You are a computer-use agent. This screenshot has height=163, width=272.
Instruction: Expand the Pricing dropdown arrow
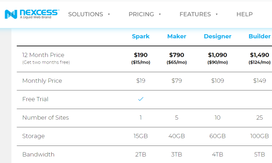pos(160,14)
